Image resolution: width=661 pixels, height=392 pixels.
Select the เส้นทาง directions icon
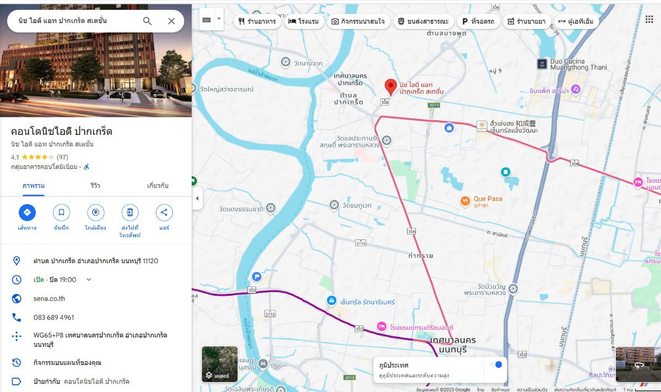click(28, 212)
